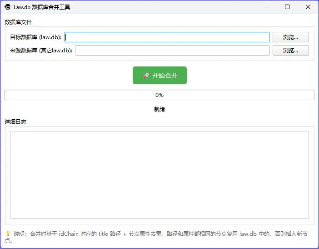The height and width of the screenshot is (249, 319).
Task: Click the 说明 hint text at bottom
Action: pyautogui.click(x=156, y=237)
